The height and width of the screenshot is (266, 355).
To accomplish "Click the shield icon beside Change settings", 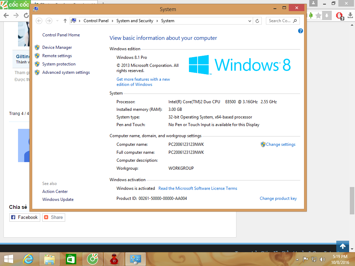I will tap(263, 144).
